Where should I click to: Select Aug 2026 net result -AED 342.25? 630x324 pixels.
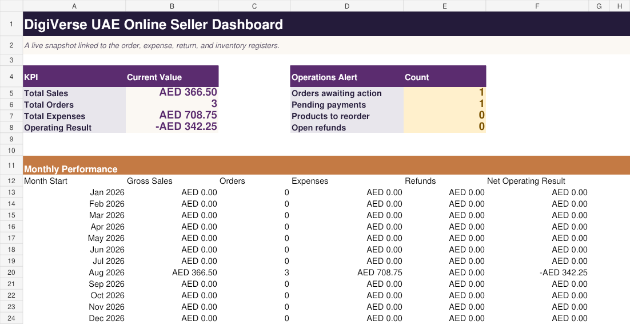[x=537, y=272]
